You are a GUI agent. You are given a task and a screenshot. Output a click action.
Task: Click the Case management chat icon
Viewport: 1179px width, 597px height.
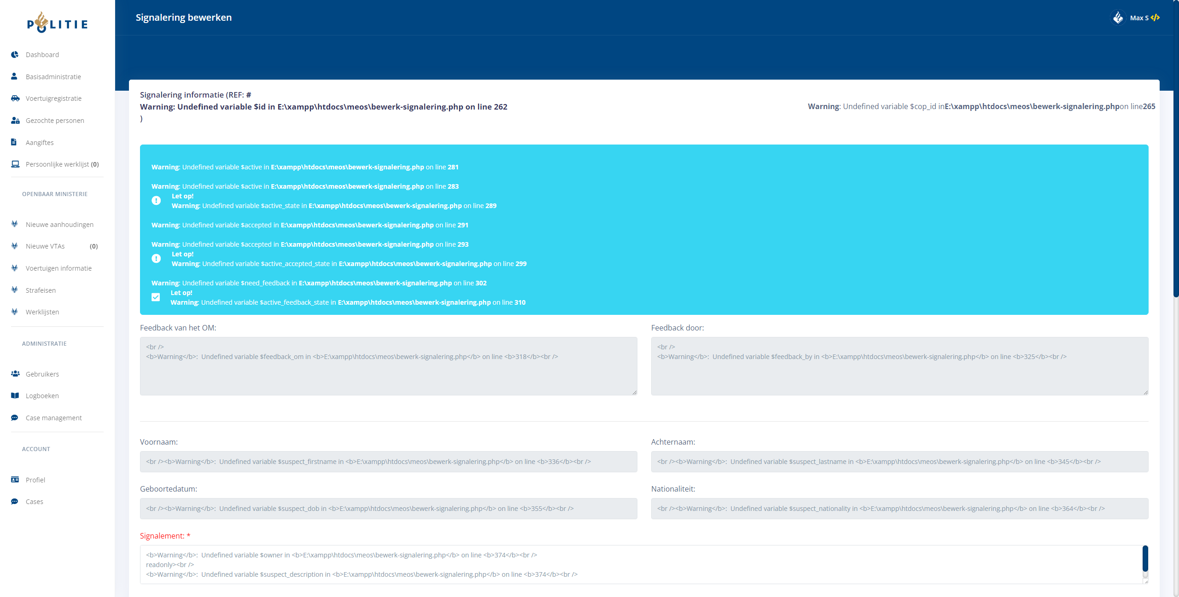pyautogui.click(x=15, y=417)
